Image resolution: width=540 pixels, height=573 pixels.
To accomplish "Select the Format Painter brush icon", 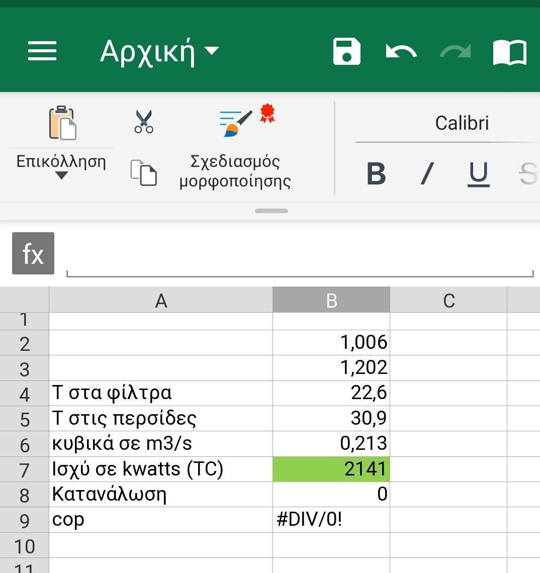I will point(236,124).
